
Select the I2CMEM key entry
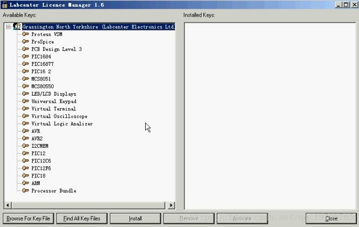coord(40,146)
